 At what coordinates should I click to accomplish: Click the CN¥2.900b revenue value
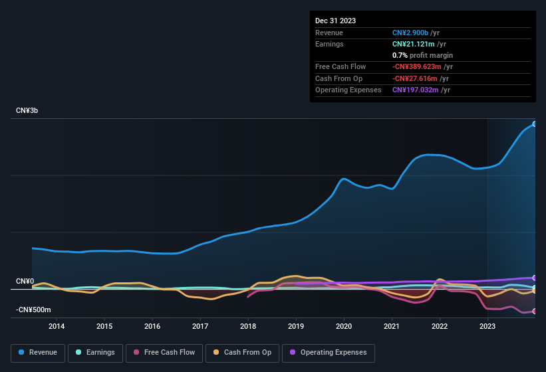click(410, 33)
